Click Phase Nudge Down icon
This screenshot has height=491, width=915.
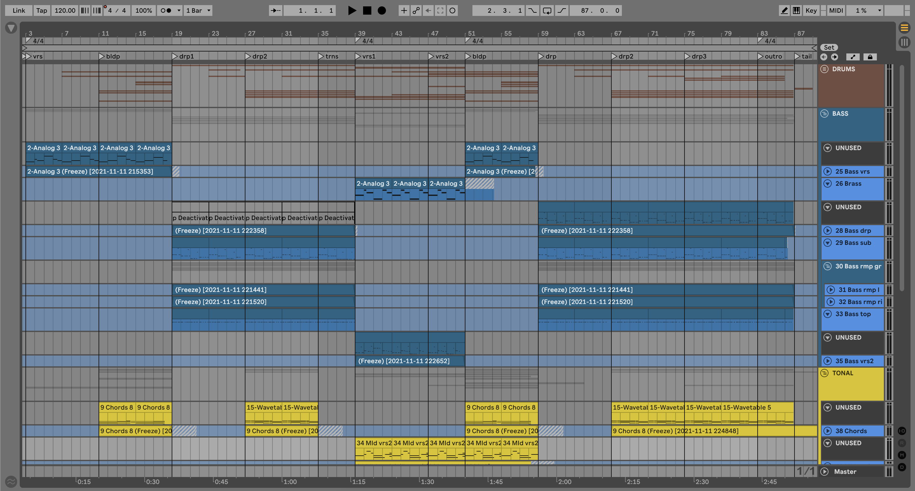[85, 11]
